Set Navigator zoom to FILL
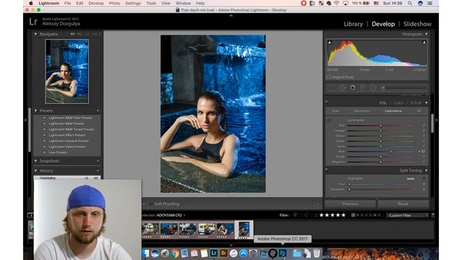The width and height of the screenshot is (462, 260). pyautogui.click(x=80, y=34)
